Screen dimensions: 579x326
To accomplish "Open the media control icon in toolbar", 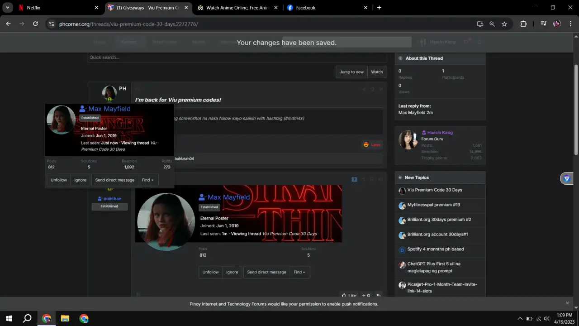I will [543, 24].
